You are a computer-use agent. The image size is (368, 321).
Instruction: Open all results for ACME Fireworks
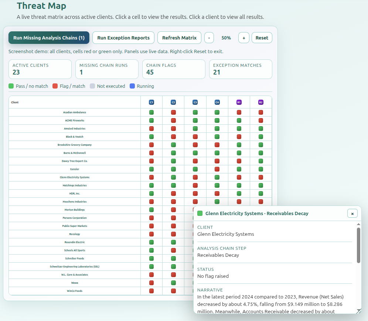pos(75,120)
